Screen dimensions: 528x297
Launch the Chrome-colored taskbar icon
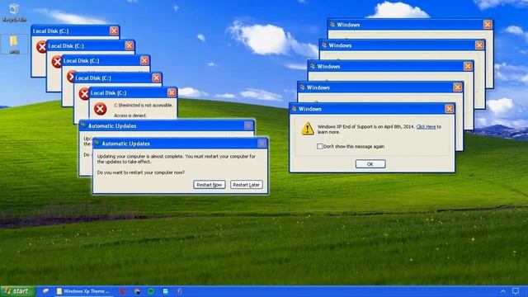[x=137, y=291]
